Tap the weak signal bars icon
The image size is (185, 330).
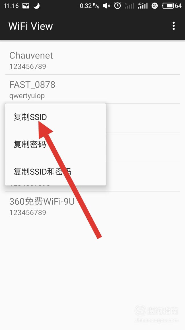pyautogui.click(x=129, y=6)
